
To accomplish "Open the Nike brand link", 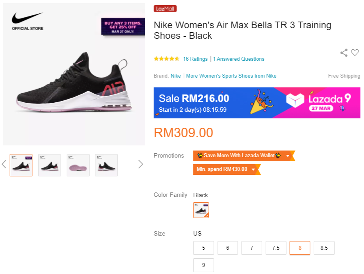I will 176,76.
